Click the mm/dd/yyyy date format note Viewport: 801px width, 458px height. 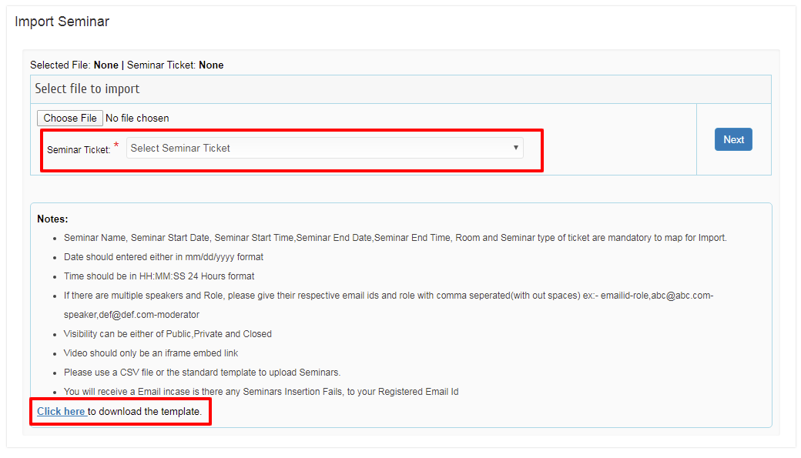pos(163,257)
